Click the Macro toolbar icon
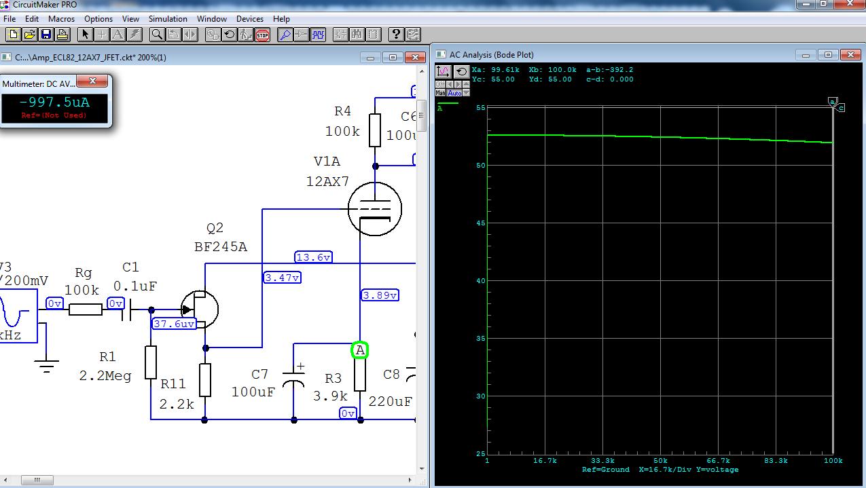The height and width of the screenshot is (488, 866). tap(373, 34)
